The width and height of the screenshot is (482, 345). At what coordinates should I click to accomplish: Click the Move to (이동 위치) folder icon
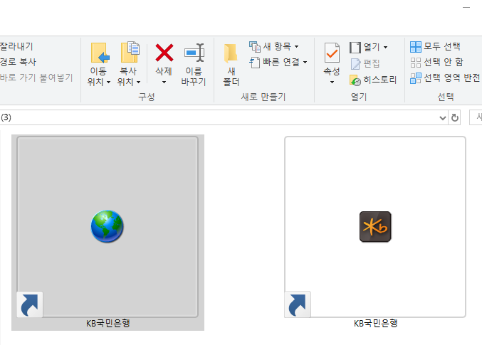[100, 53]
